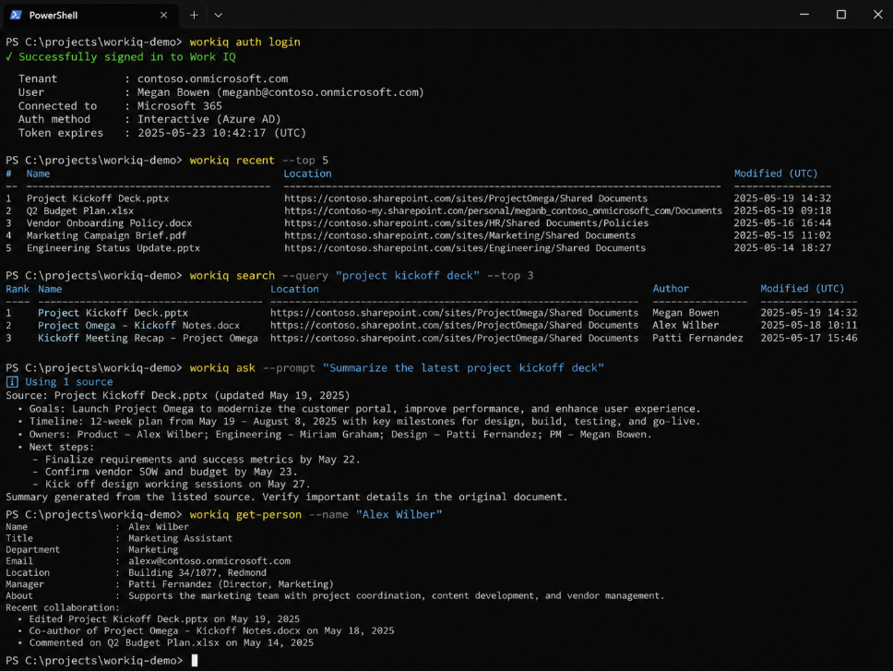Click the Timeline bullet line
Screen dimensions: 893x671
[x=360, y=421]
